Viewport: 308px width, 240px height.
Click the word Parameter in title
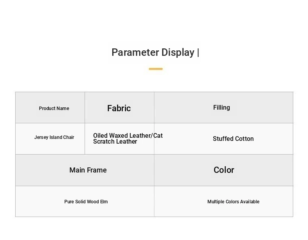(x=135, y=52)
